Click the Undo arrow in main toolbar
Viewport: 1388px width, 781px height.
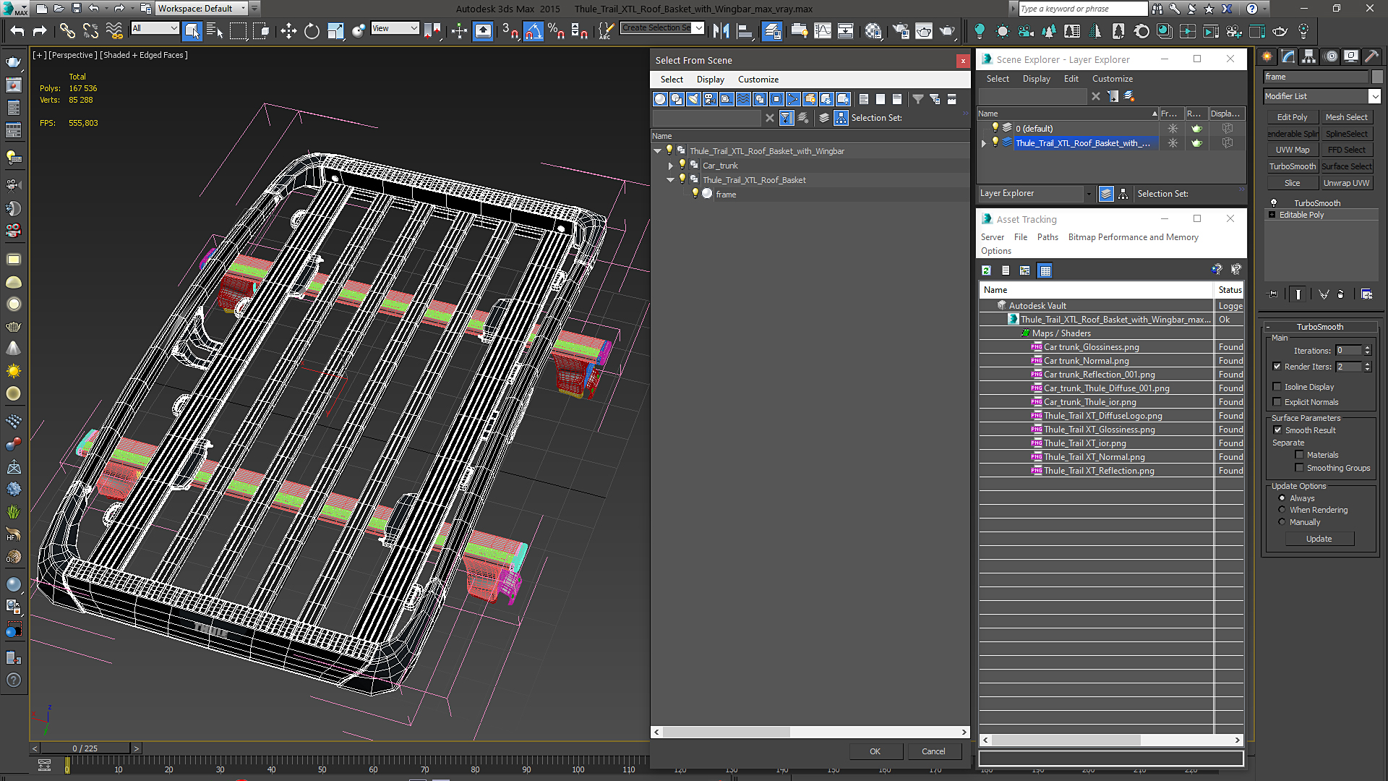(x=17, y=31)
